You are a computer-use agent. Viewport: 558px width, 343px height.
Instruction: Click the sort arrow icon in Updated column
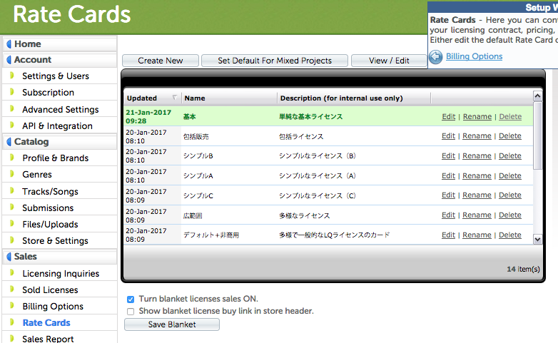(174, 98)
